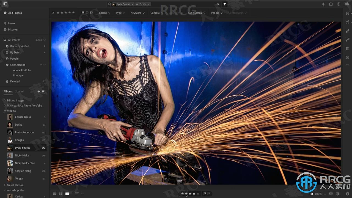Flag photo as Rejected in bottom bar
The height and width of the screenshot is (198, 352).
pyautogui.click(x=209, y=194)
